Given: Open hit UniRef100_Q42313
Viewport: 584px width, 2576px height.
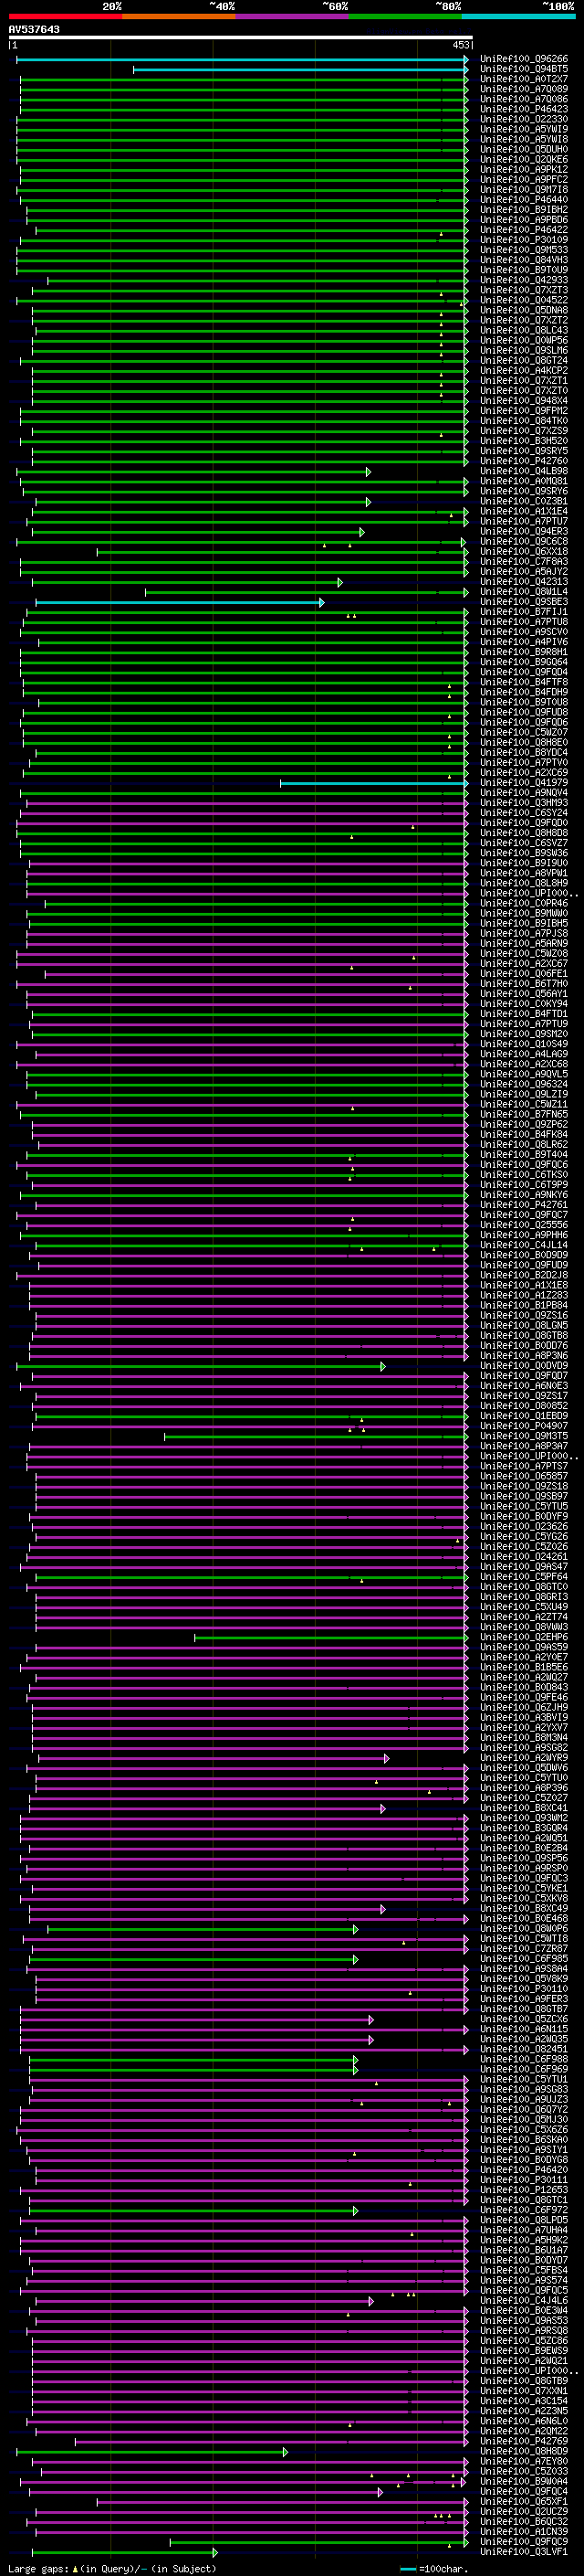Looking at the screenshot, I should (524, 581).
